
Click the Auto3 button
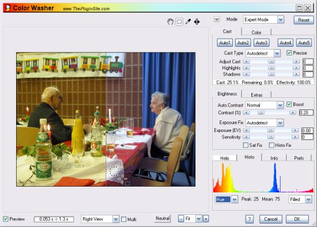pyautogui.click(x=262, y=43)
